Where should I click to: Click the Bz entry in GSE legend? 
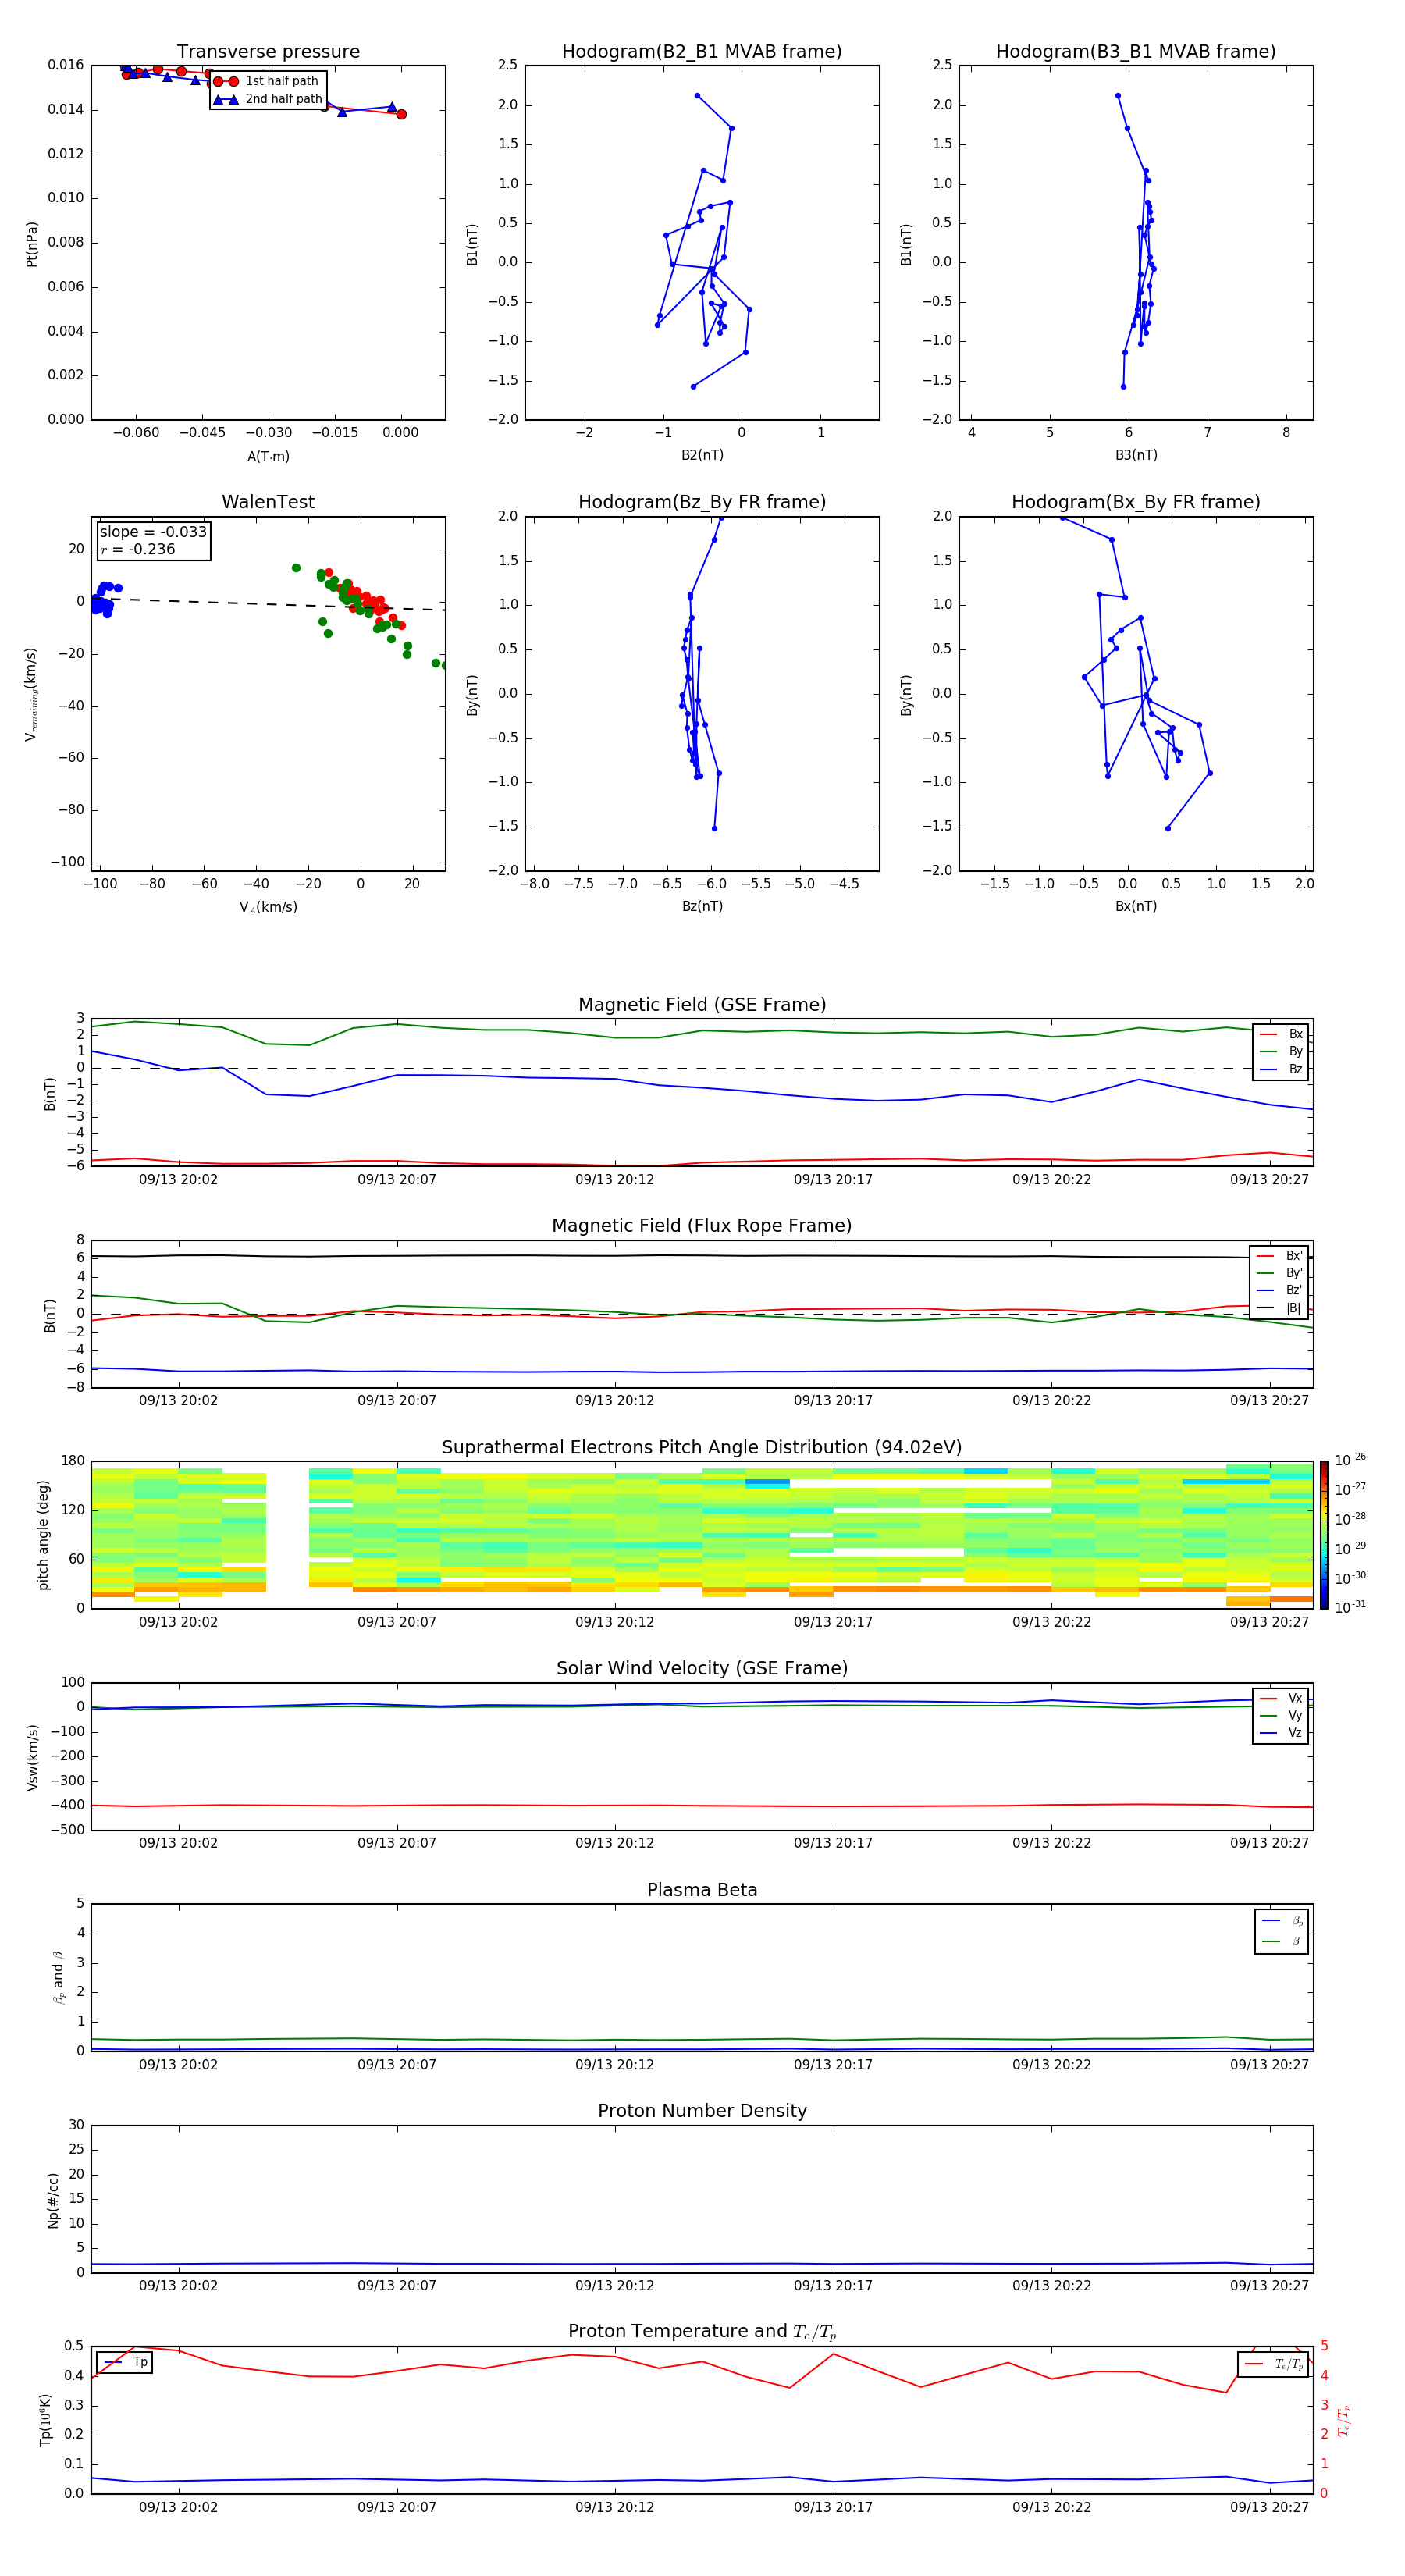click(x=1282, y=1069)
